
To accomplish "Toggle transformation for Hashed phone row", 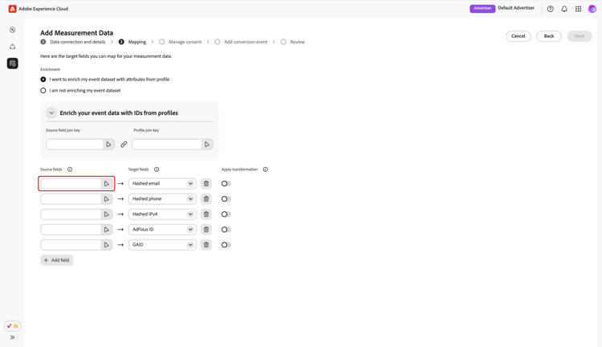I will tap(226, 199).
